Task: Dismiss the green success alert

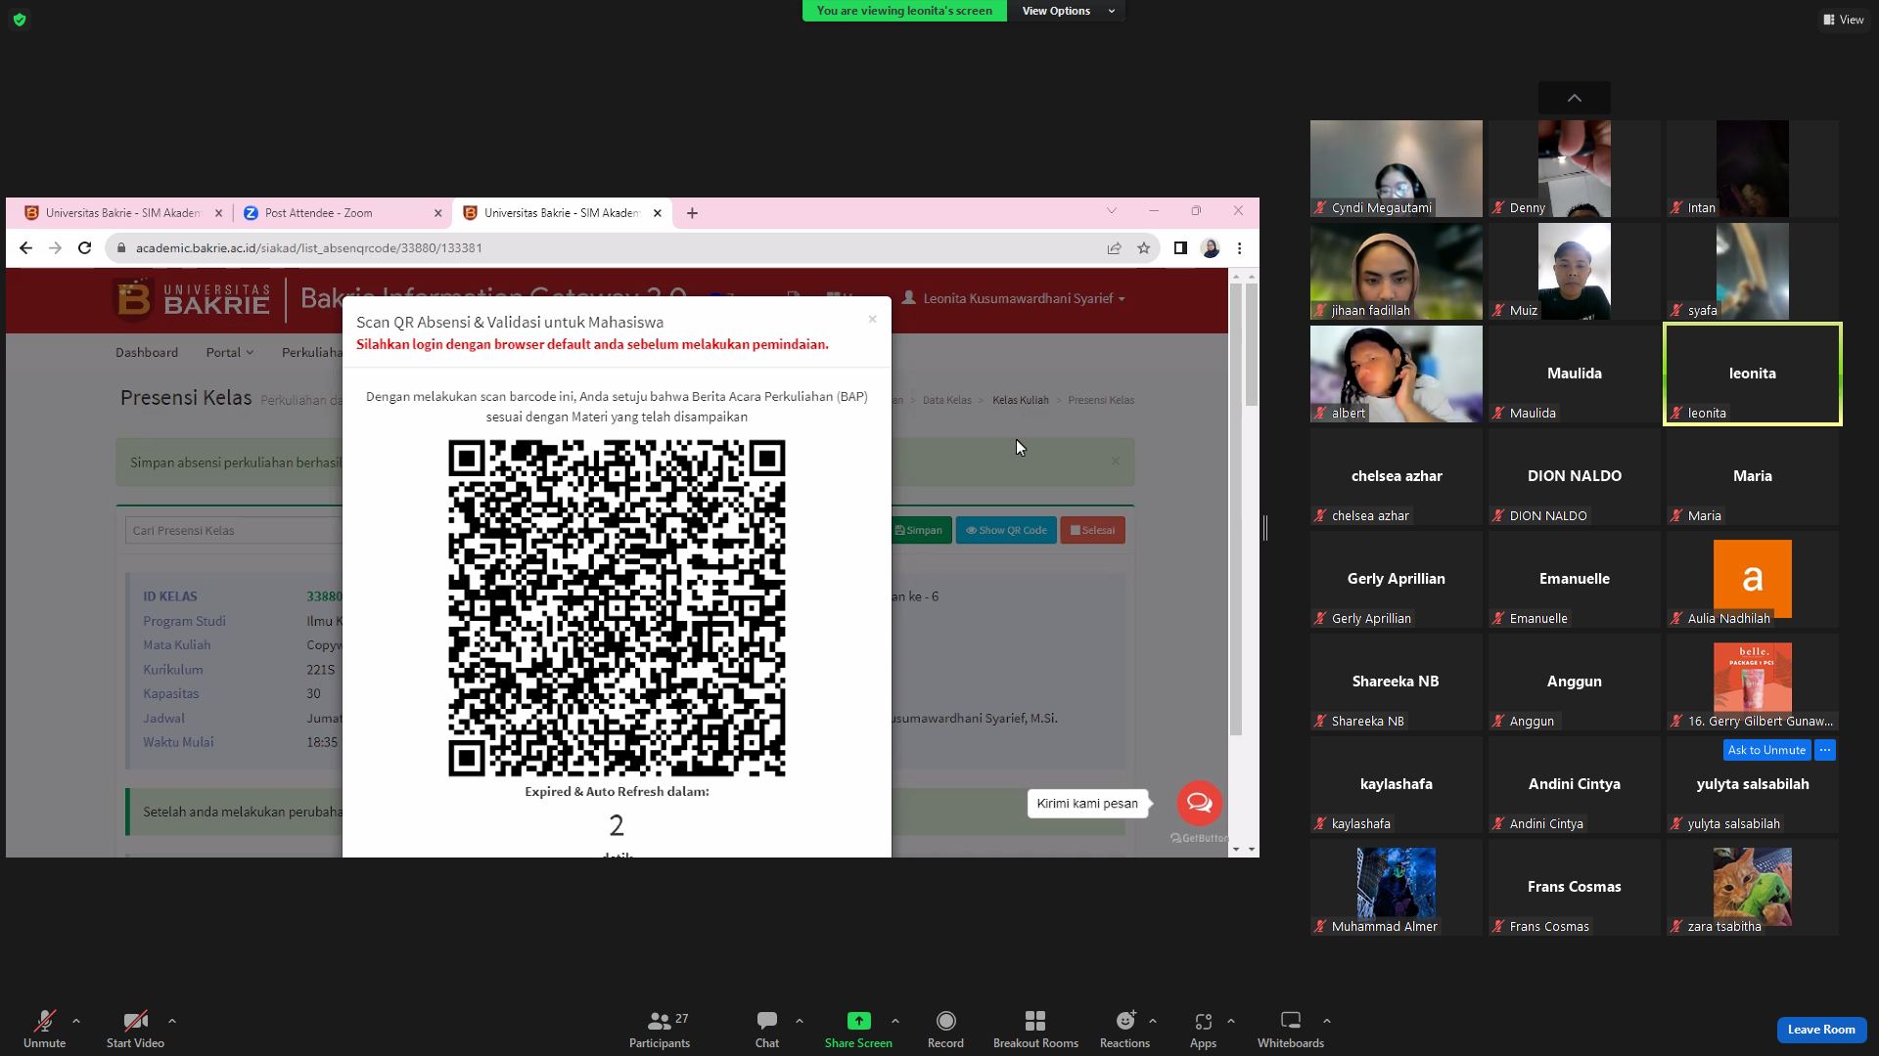Action: [x=1116, y=462]
